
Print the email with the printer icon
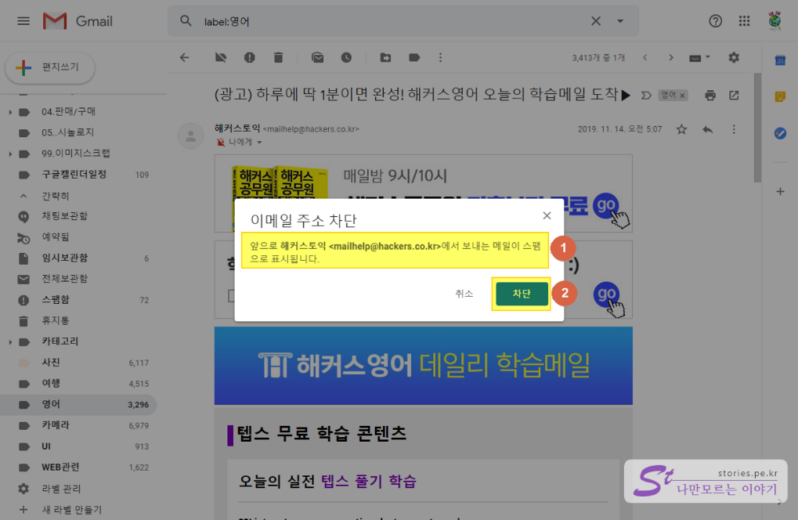(x=710, y=95)
